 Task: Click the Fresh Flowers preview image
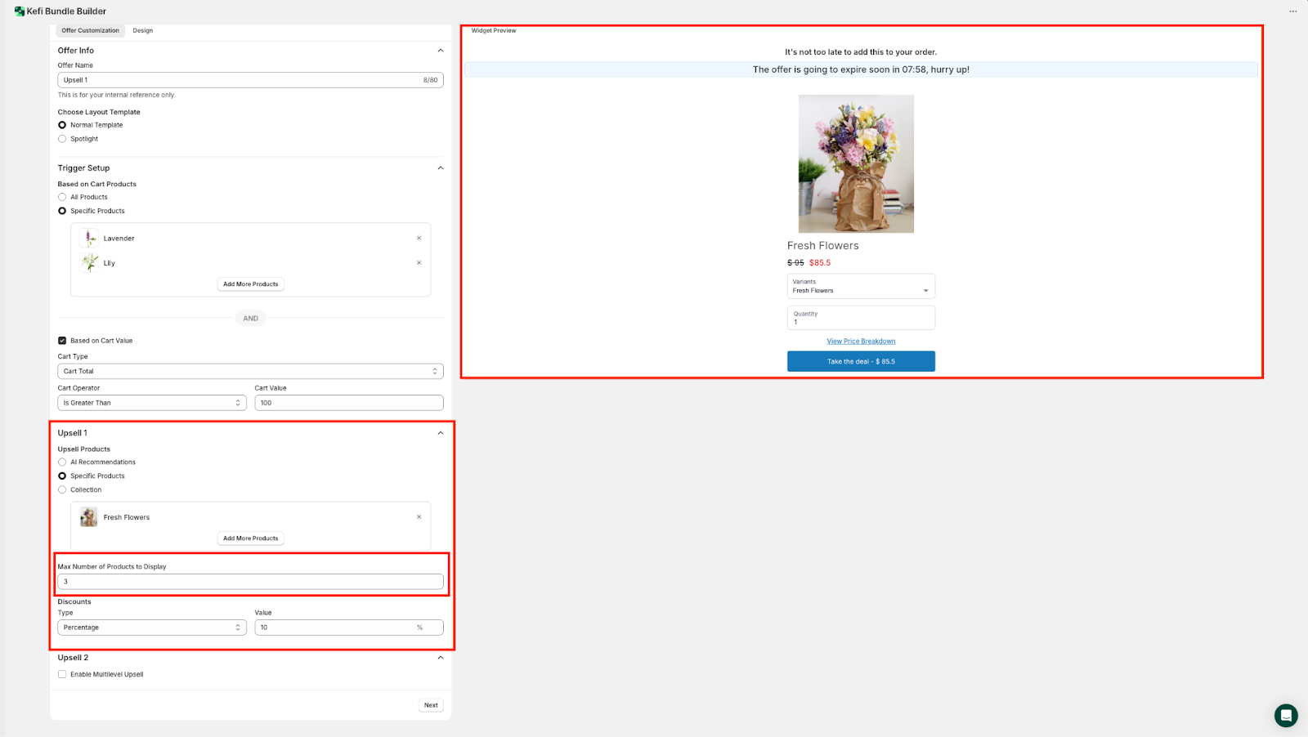855,163
